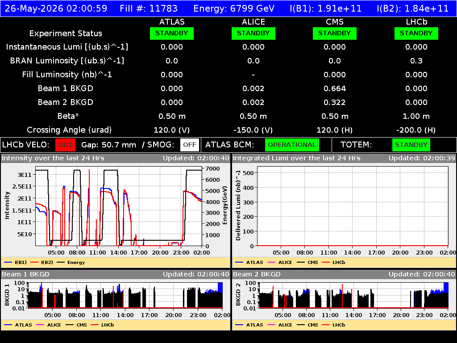
Task: Click CMS legend entry in Beam 2 BKGD chart
Action: 307,325
